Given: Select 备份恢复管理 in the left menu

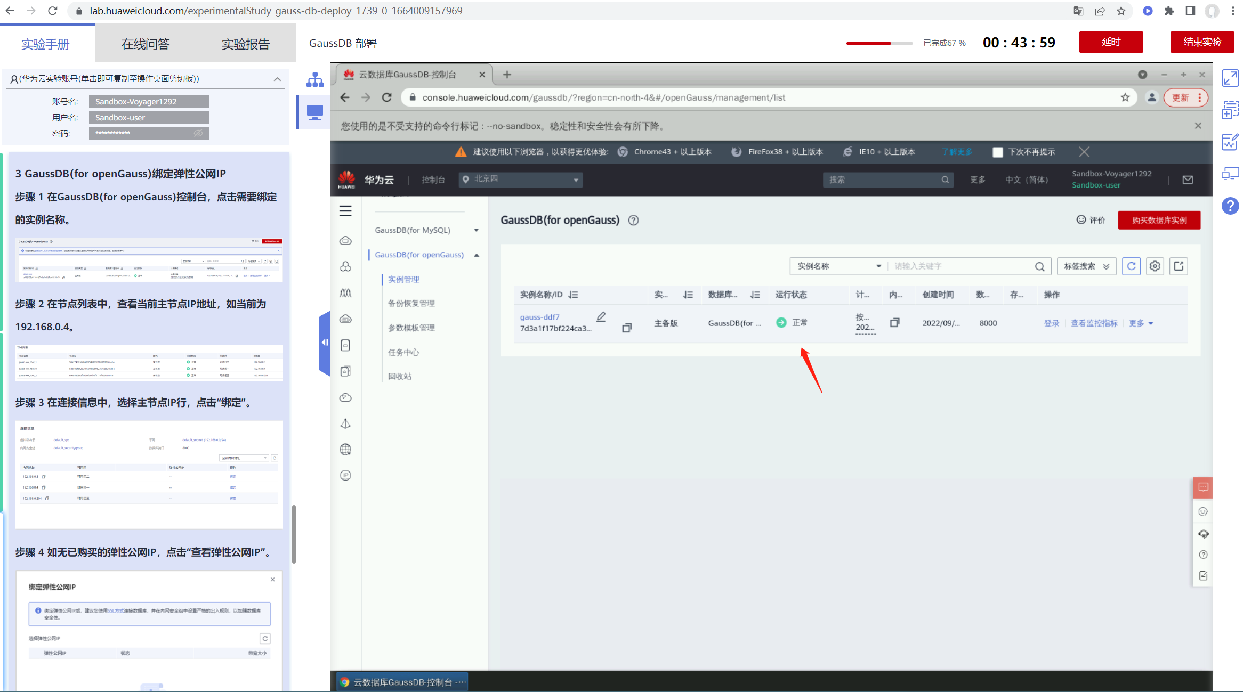Looking at the screenshot, I should (411, 303).
